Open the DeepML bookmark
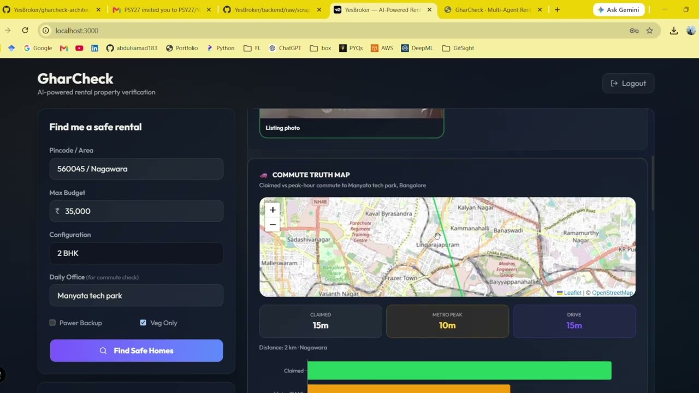This screenshot has width=699, height=393. click(417, 48)
